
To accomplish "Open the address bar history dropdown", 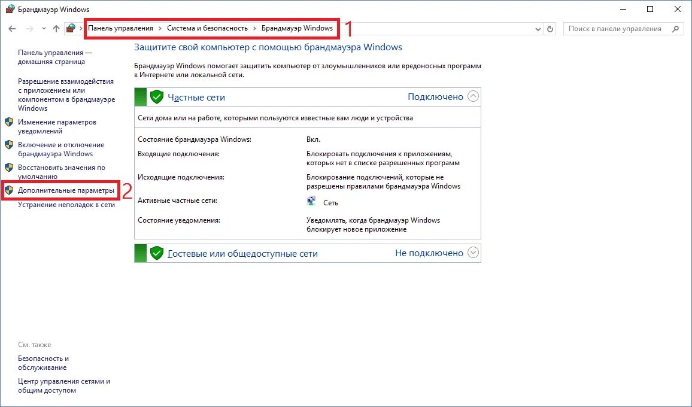I will (538, 29).
